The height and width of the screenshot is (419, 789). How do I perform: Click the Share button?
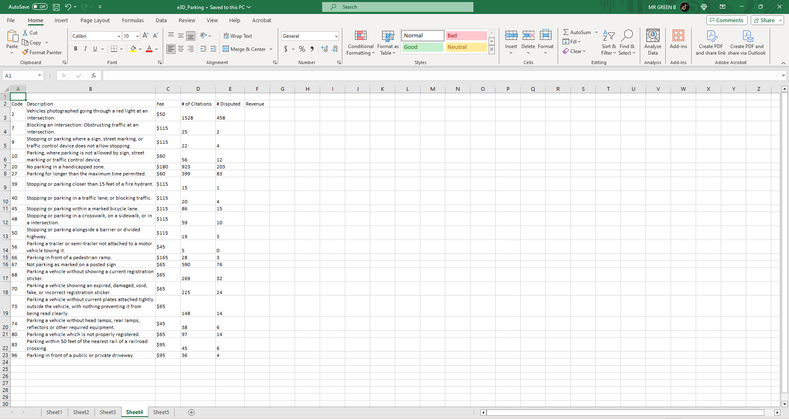pyautogui.click(x=767, y=20)
